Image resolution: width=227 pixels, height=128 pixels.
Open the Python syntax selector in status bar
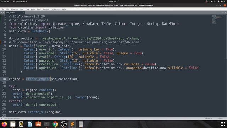[220, 118]
